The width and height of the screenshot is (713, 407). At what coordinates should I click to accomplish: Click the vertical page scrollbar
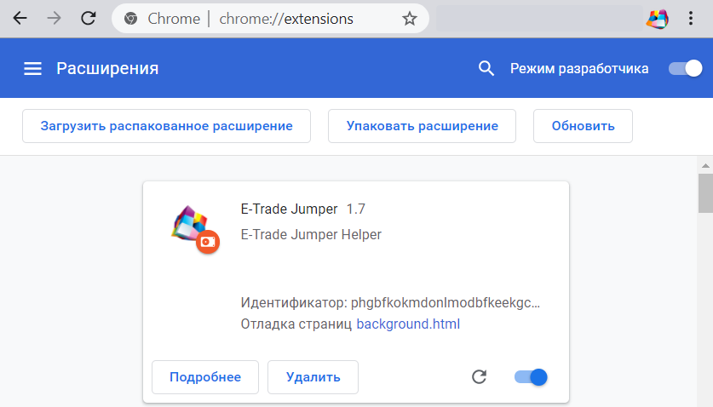pyautogui.click(x=705, y=196)
